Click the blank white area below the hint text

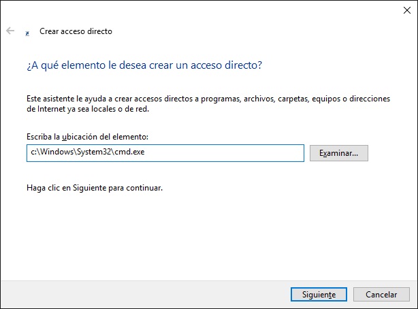coord(204,238)
